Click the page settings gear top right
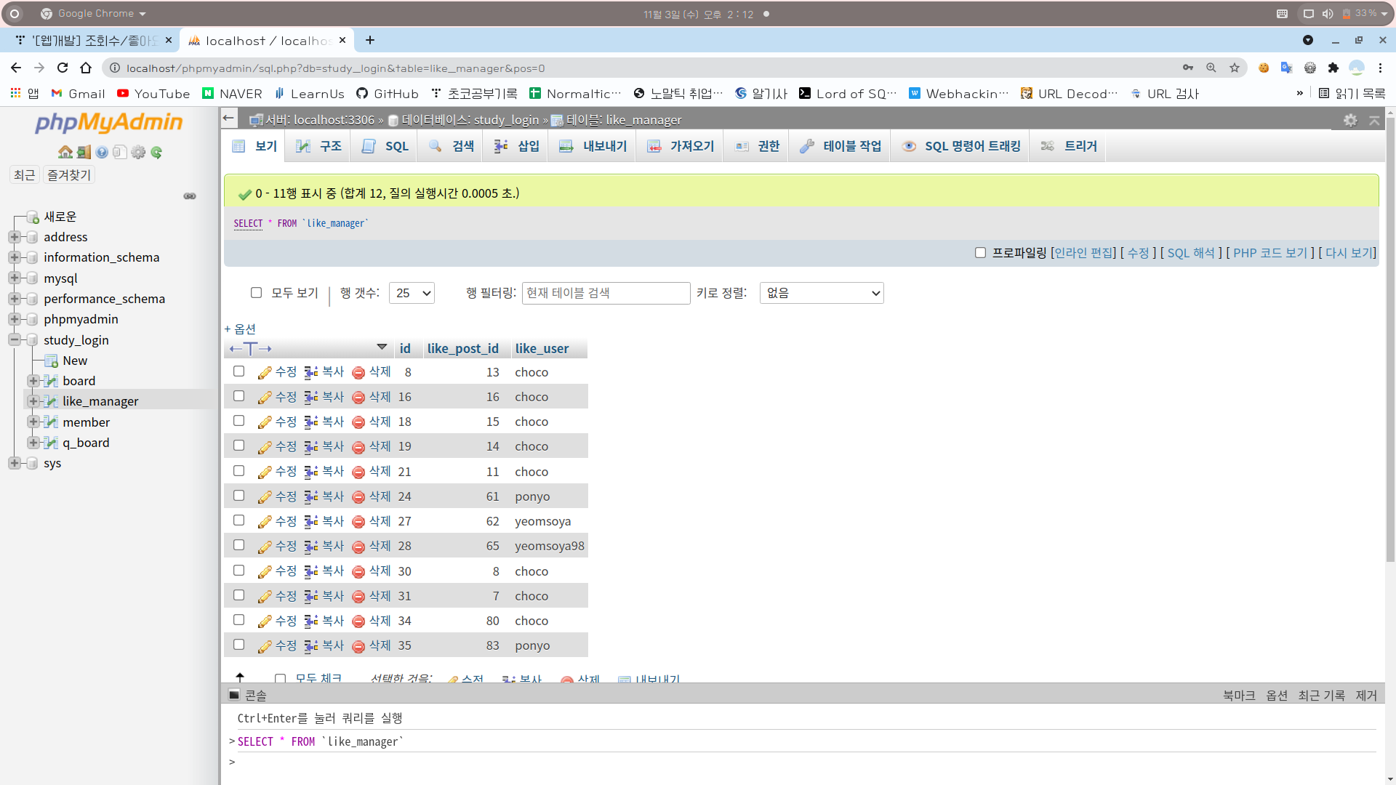Viewport: 1396px width, 785px height. pos(1350,120)
